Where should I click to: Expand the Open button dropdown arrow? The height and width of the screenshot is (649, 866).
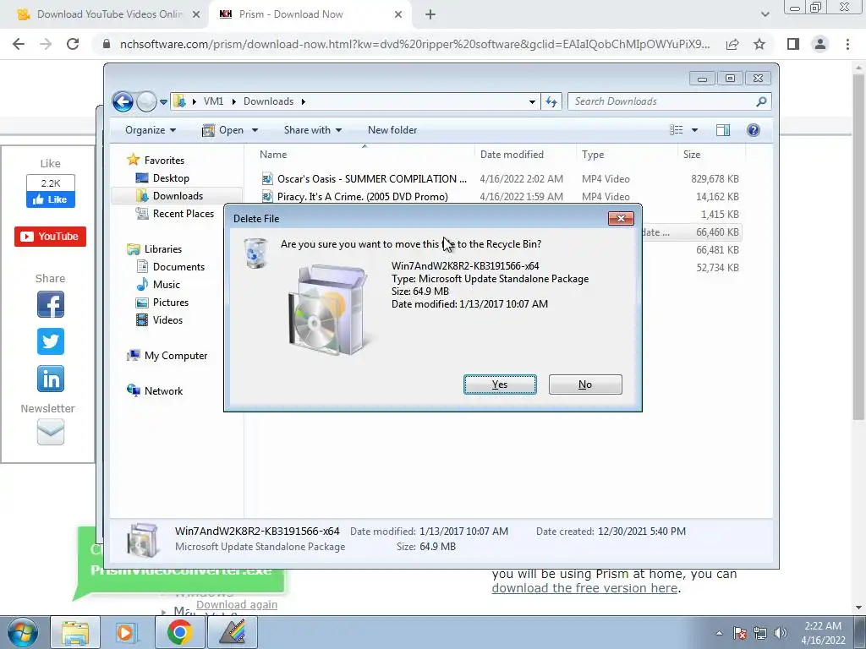click(x=255, y=130)
